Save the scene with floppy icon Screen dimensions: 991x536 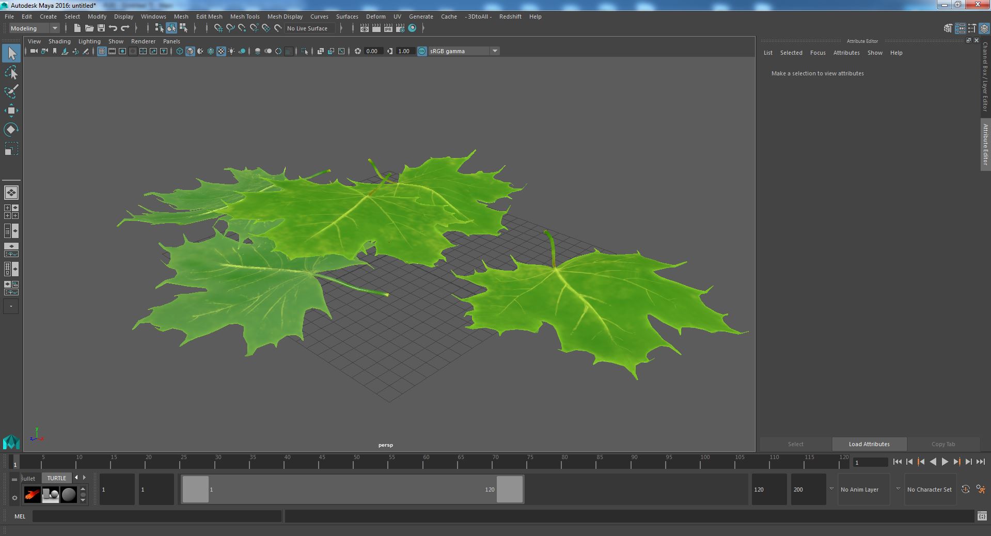[x=101, y=28]
